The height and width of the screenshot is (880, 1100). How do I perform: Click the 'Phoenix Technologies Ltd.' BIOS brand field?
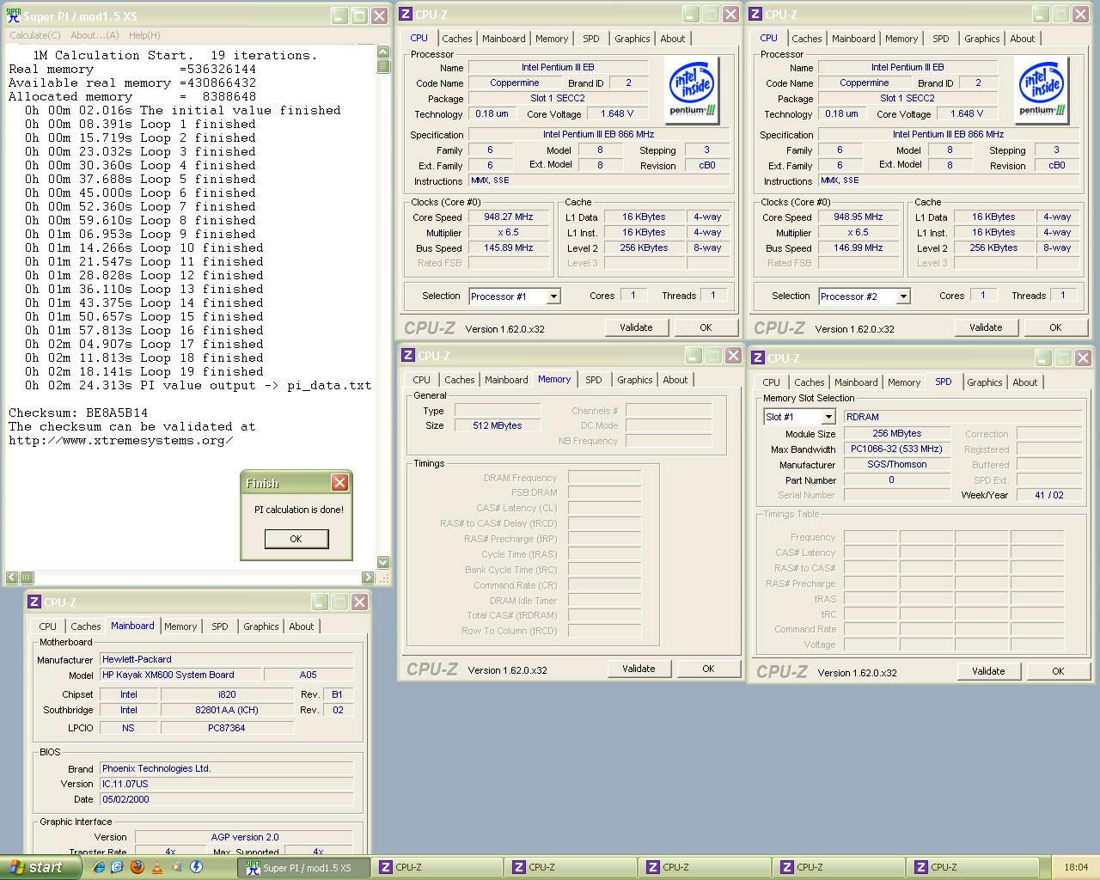(x=226, y=768)
